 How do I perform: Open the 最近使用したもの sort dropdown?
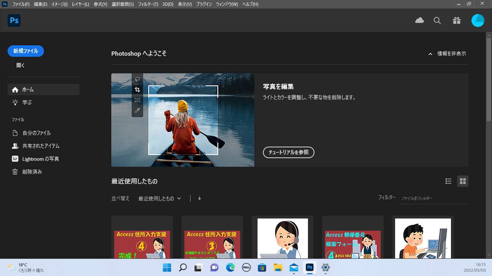[x=160, y=198]
